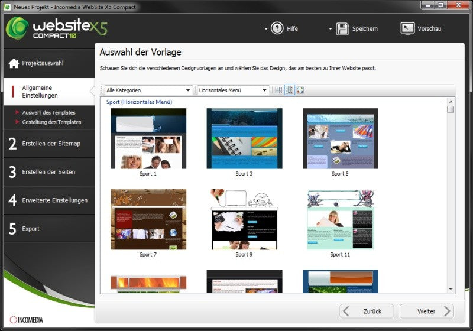Screen dimensions: 473x331
Task: Open the Vorschau preview monitor icon
Action: 407,28
